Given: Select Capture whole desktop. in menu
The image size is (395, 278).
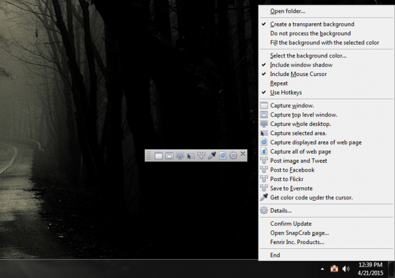Looking at the screenshot, I should point(326,124).
